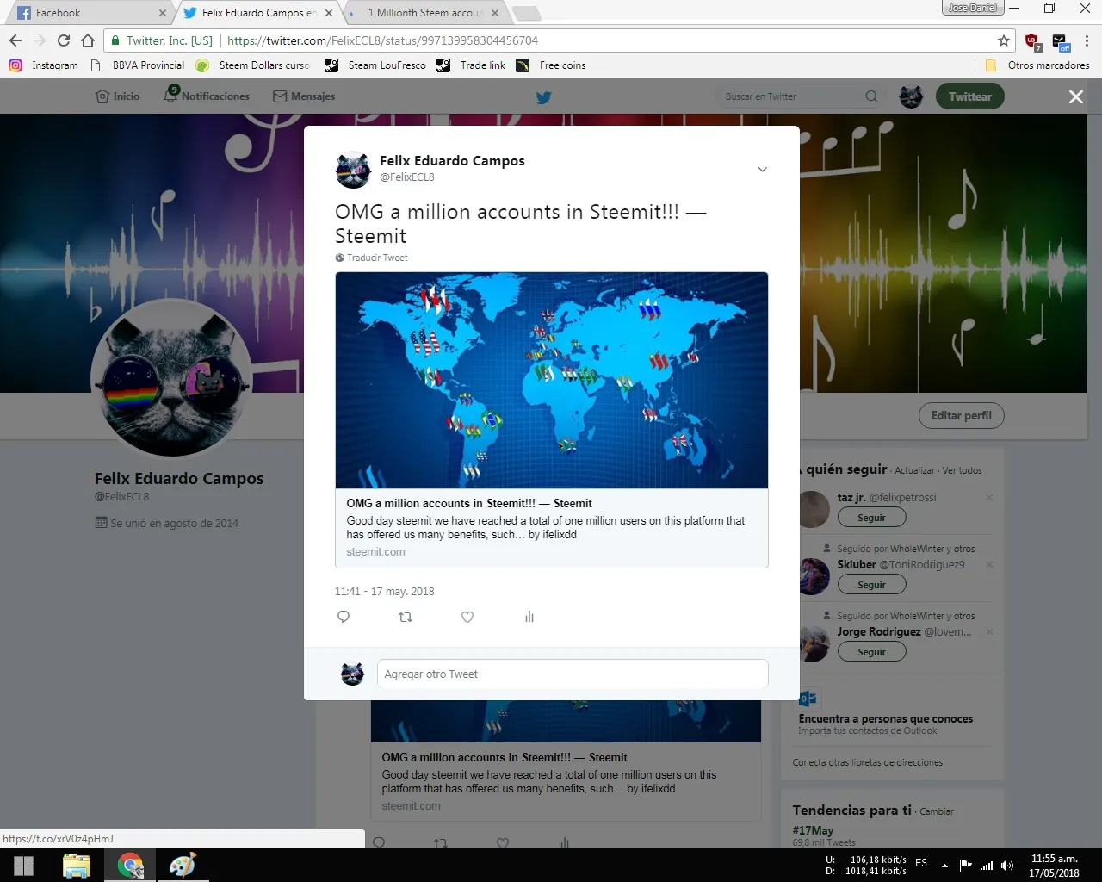Viewport: 1102px width, 882px height.
Task: Click Editar perfil button
Action: click(x=962, y=415)
